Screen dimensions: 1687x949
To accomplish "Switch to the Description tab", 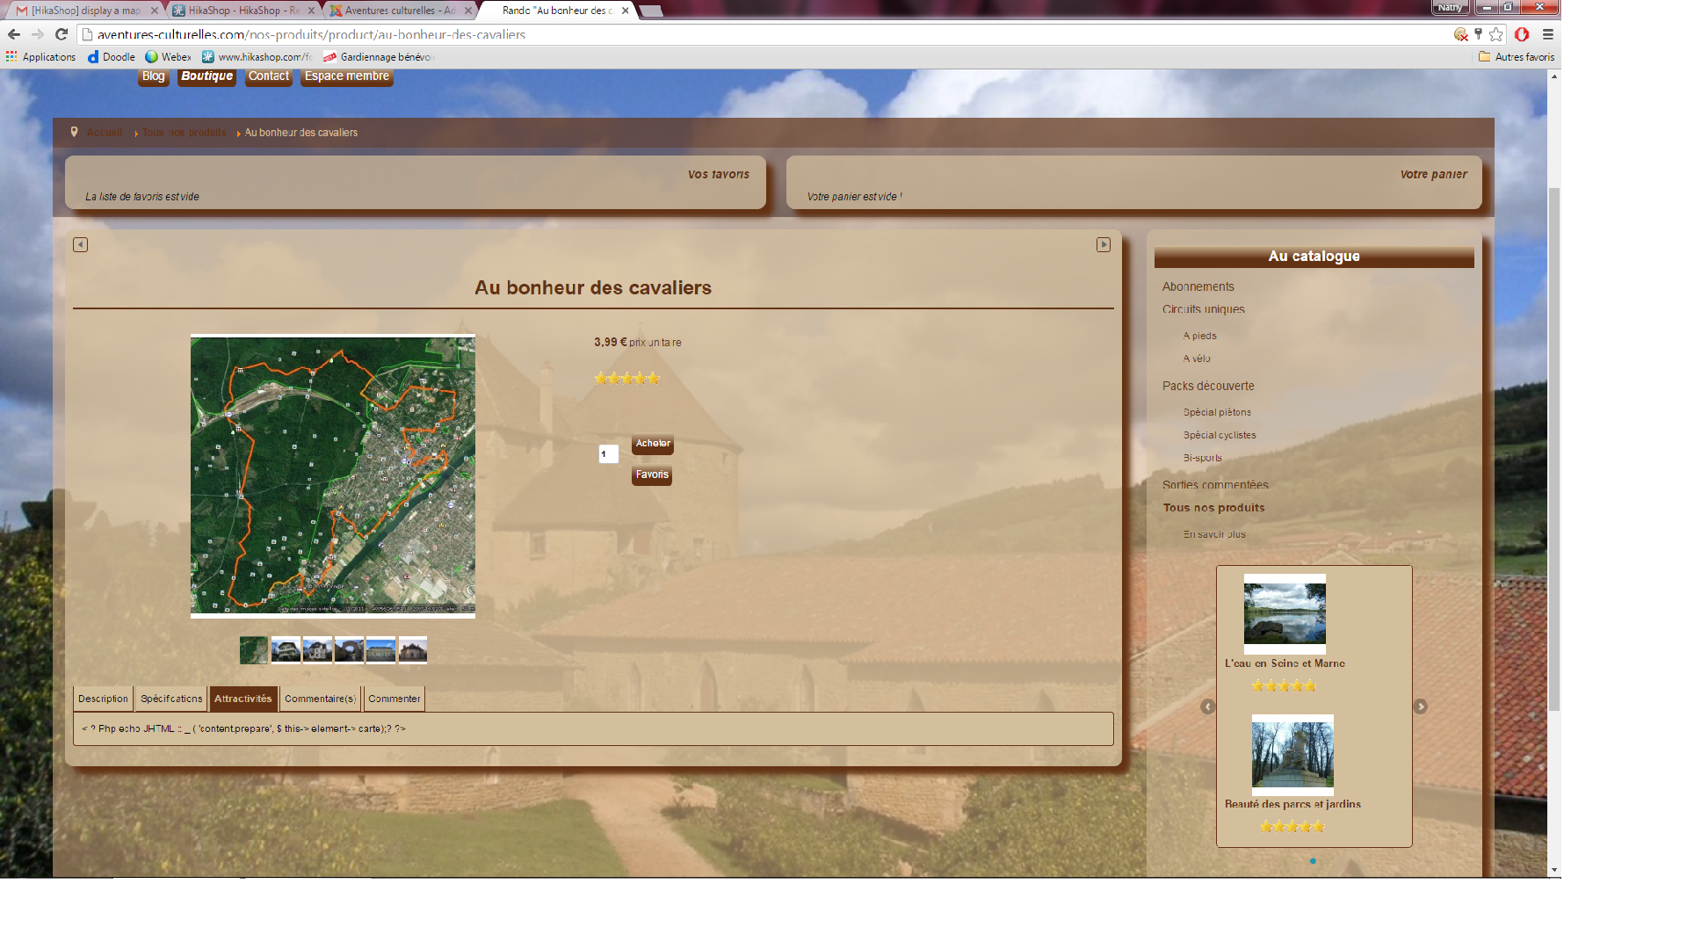I will pyautogui.click(x=103, y=699).
